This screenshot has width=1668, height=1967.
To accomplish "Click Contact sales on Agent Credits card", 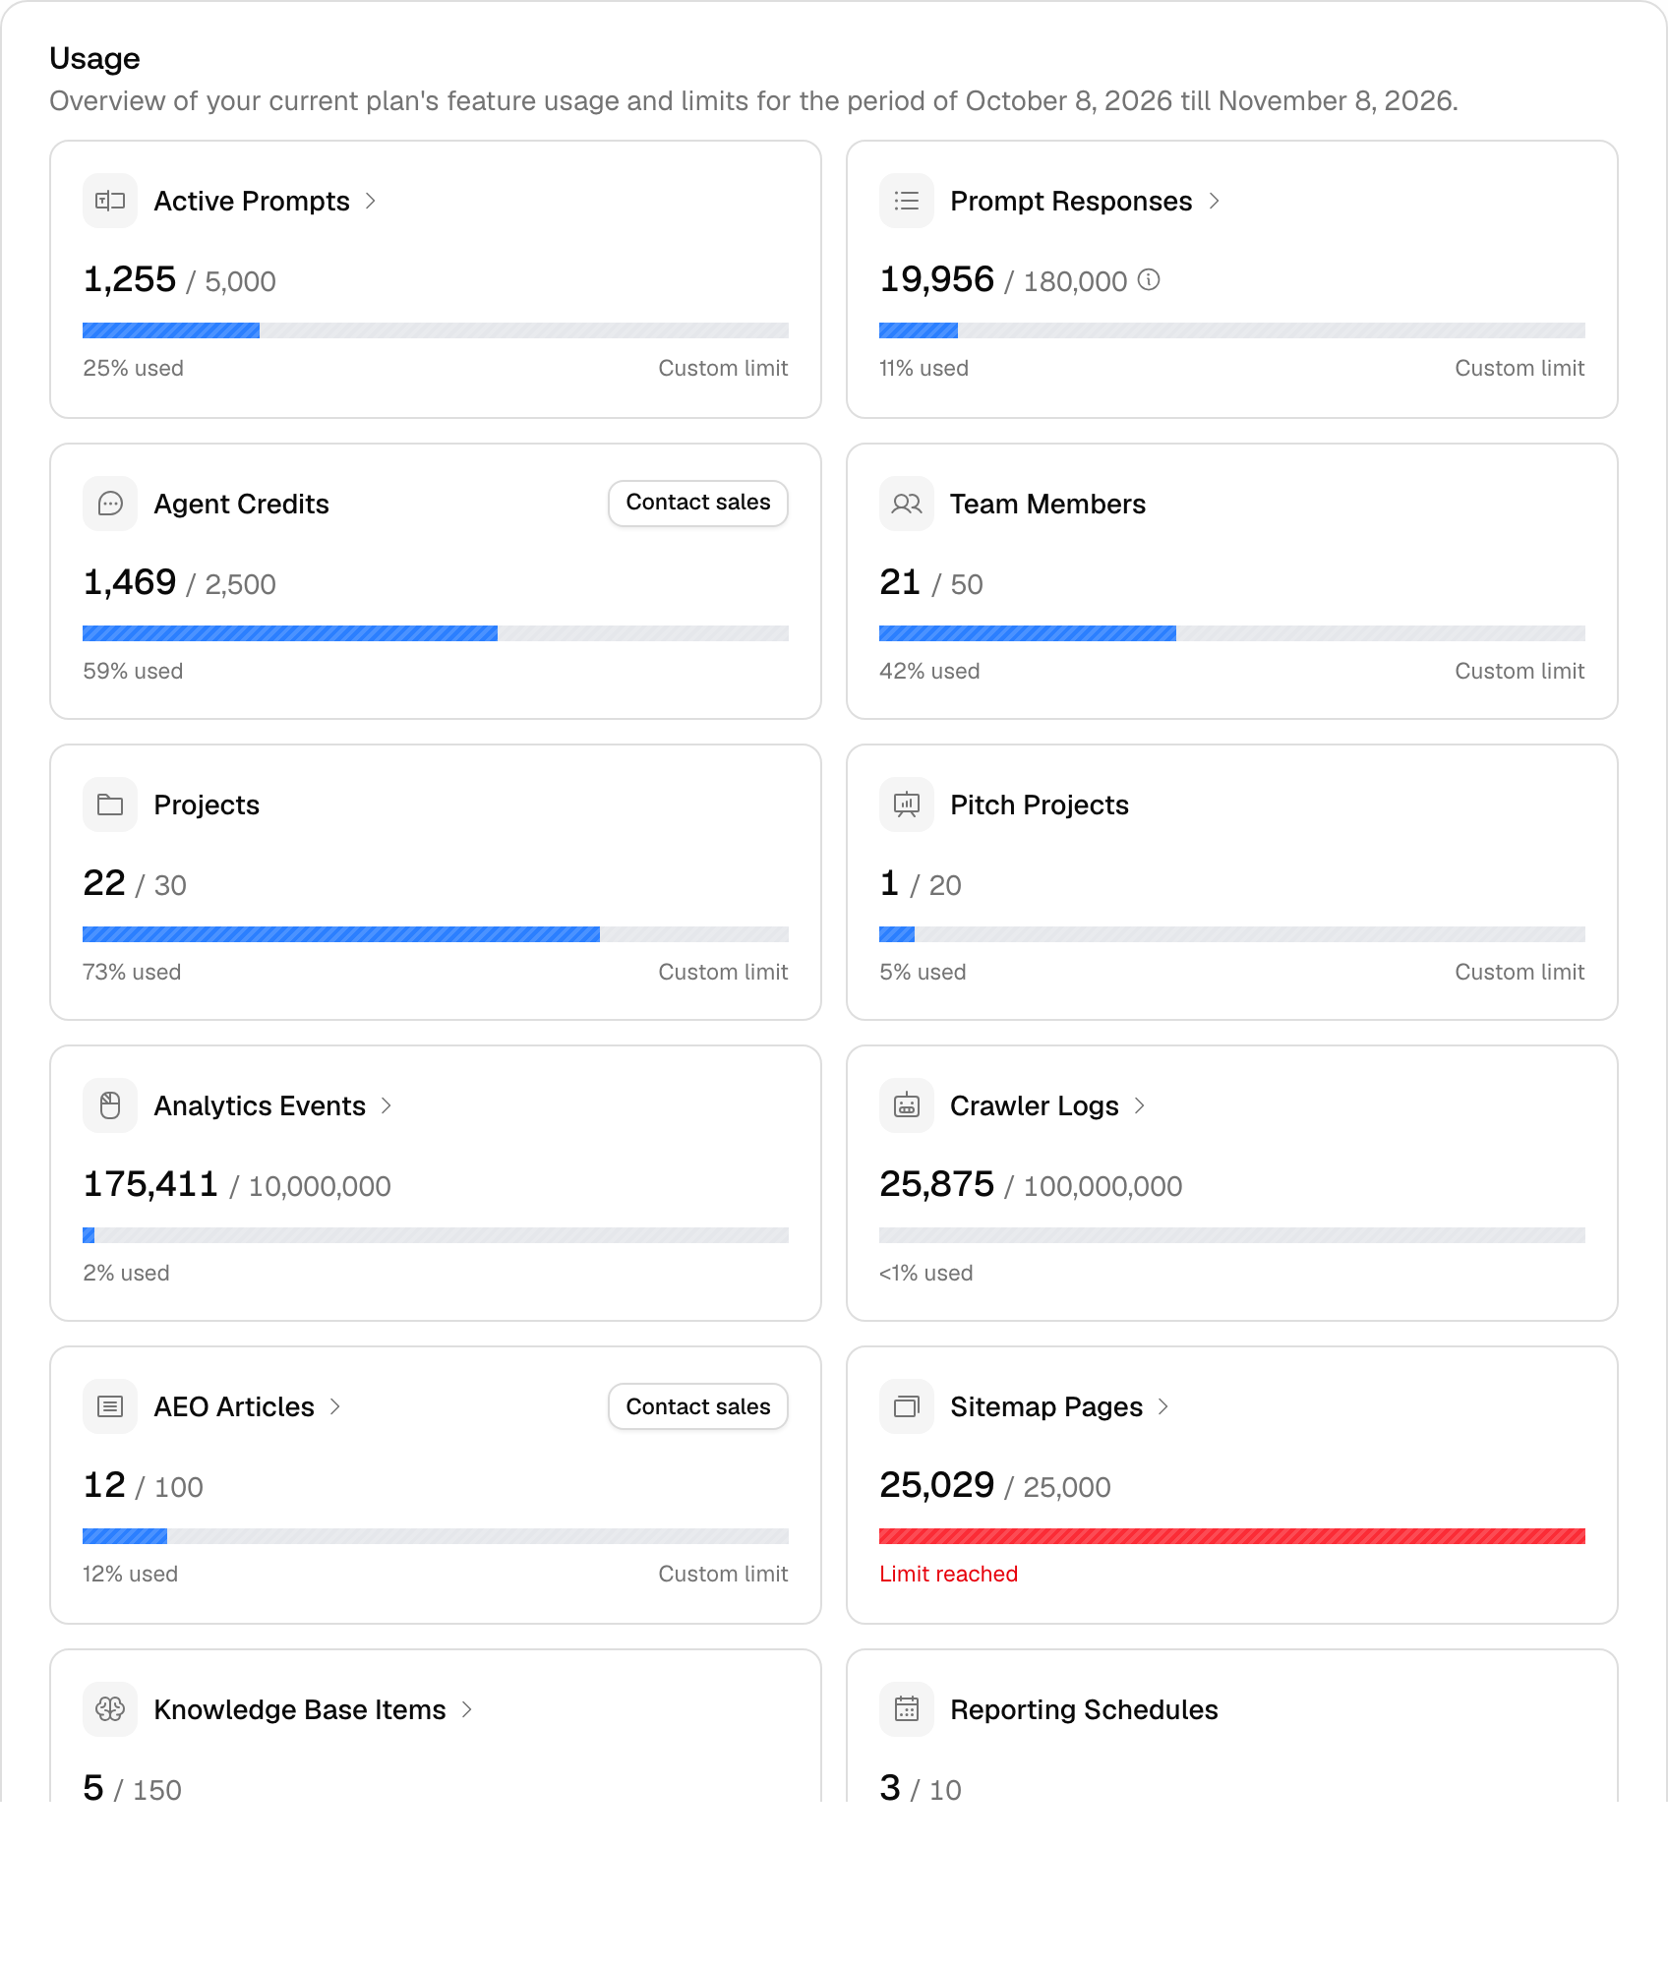I will click(698, 503).
